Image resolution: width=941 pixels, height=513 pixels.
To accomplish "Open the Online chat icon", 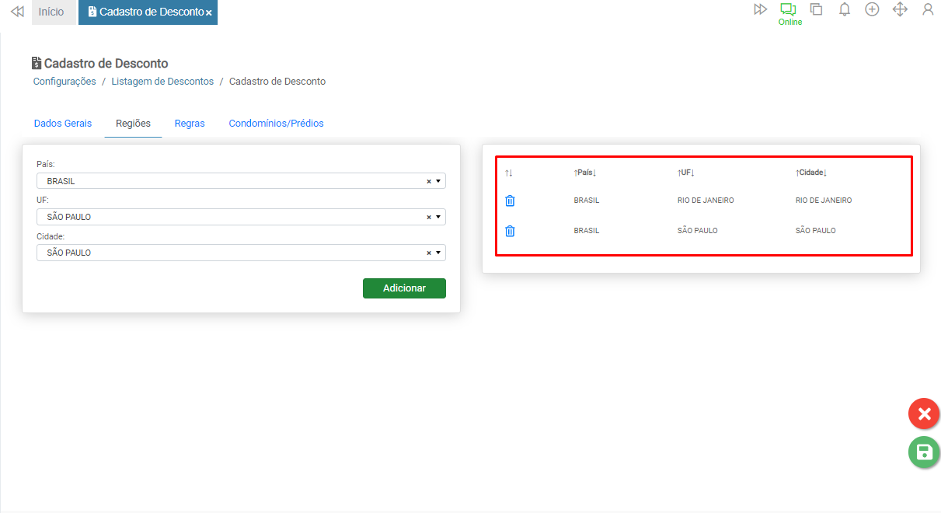I will [x=789, y=10].
